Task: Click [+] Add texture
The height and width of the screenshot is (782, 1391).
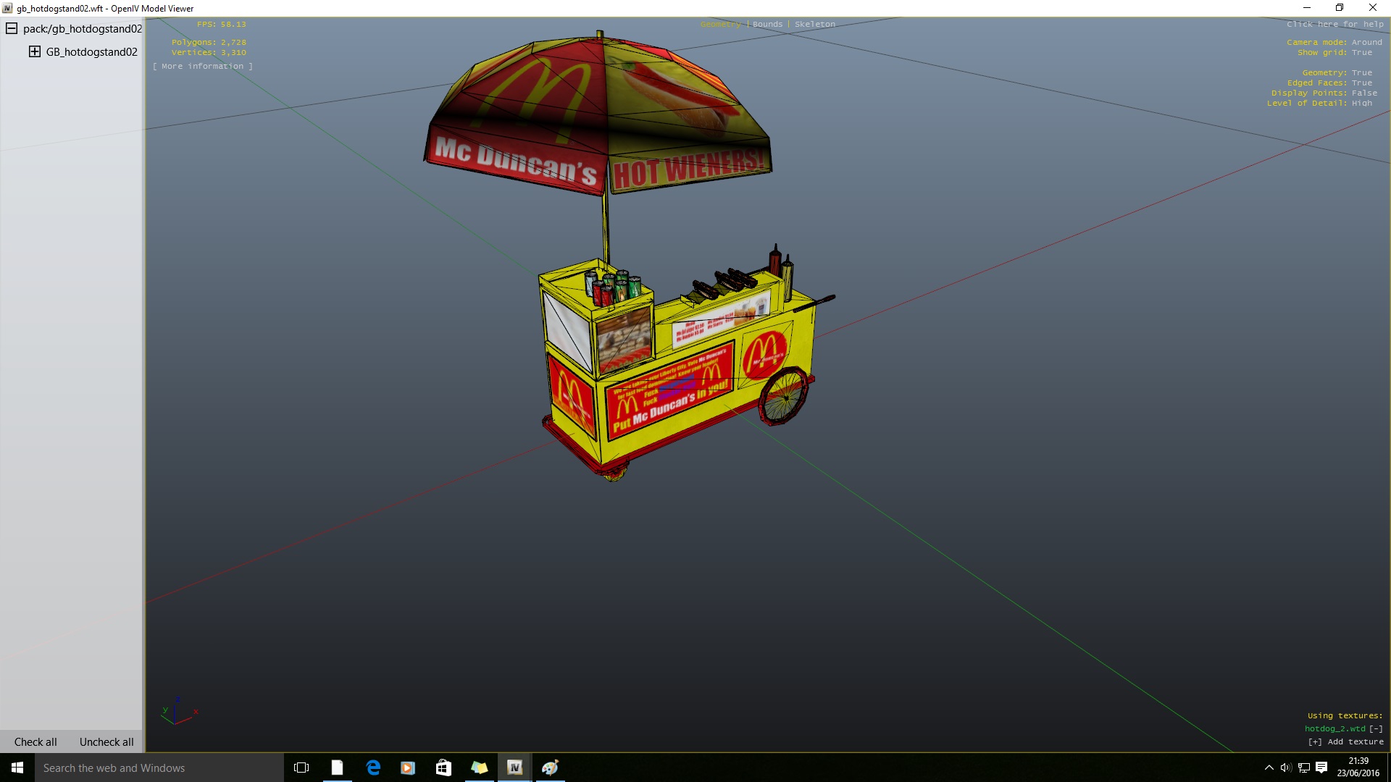Action: [x=1345, y=741]
